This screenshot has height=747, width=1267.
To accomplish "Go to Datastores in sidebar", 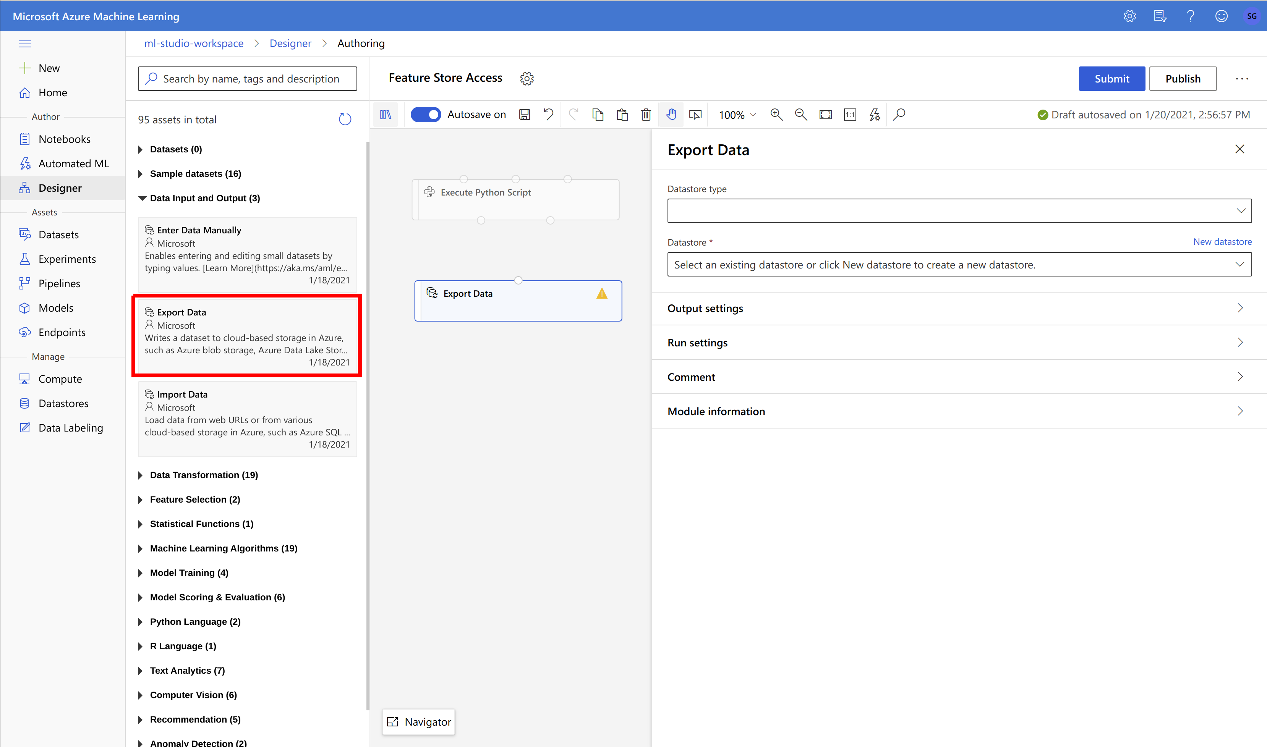I will tap(63, 403).
